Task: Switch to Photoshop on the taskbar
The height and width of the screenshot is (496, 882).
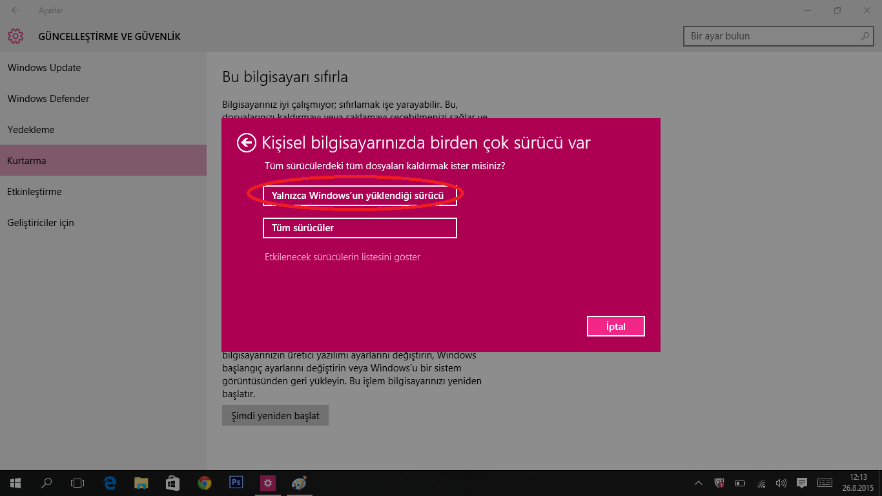Action: [x=236, y=482]
